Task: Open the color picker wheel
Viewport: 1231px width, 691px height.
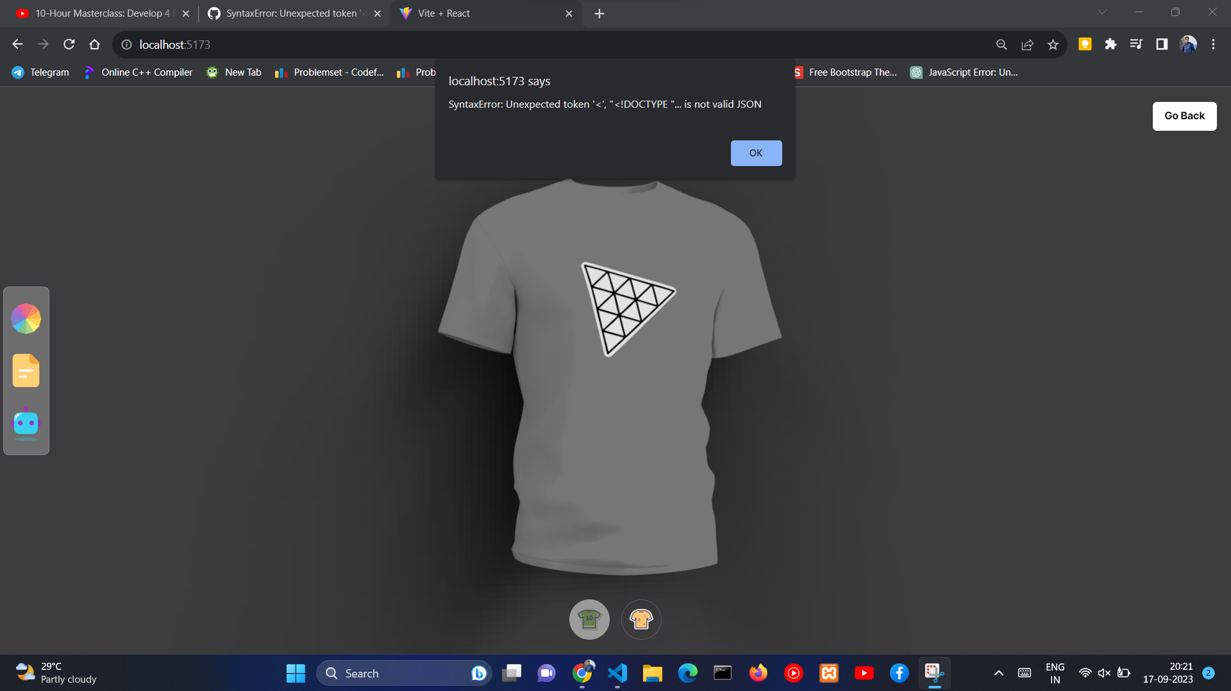Action: pyautogui.click(x=26, y=319)
